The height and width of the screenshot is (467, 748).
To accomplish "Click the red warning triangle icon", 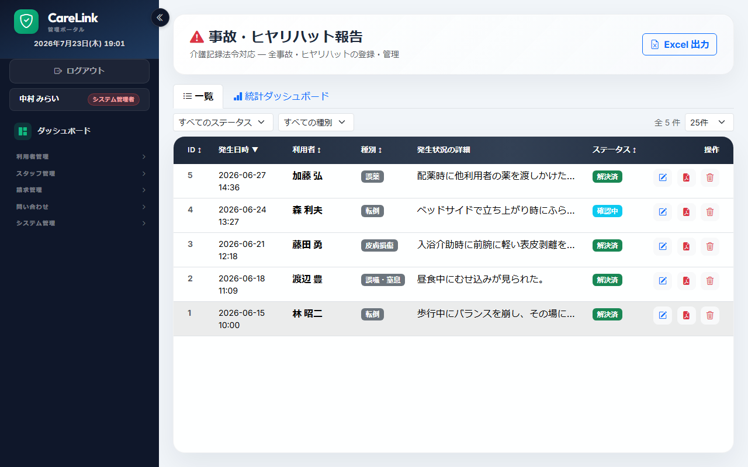I will 197,37.
